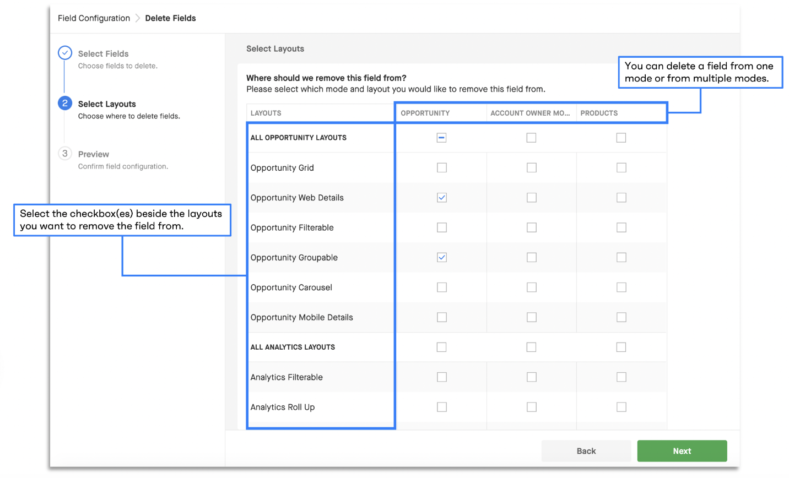
Task: Open Field Configuration breadcrumb link
Action: (x=94, y=18)
